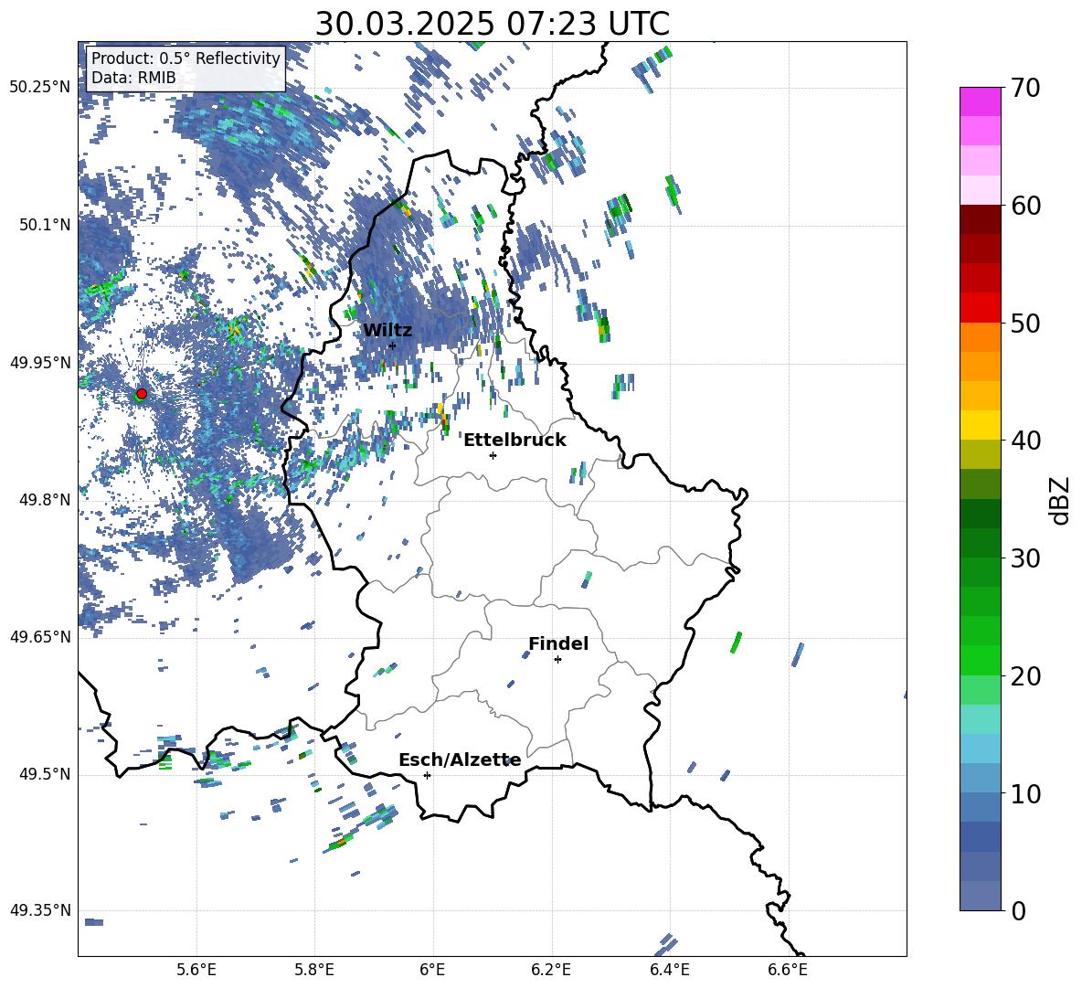
Task: Click the 6.2°E longitude label
Action: pyautogui.click(x=551, y=971)
